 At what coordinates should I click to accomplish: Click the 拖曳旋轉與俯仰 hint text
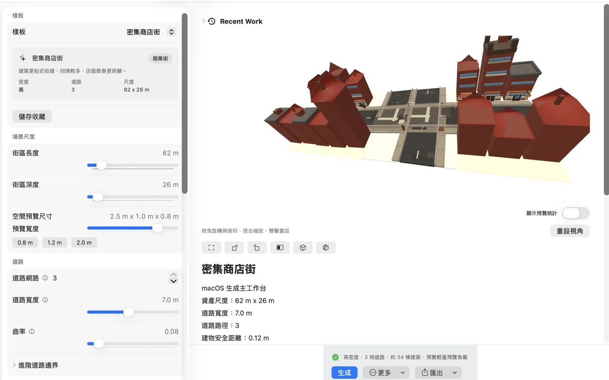coord(245,231)
